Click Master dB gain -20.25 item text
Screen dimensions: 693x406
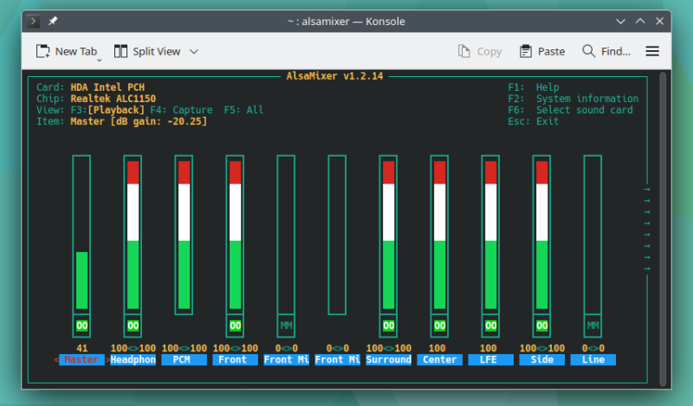click(x=139, y=121)
